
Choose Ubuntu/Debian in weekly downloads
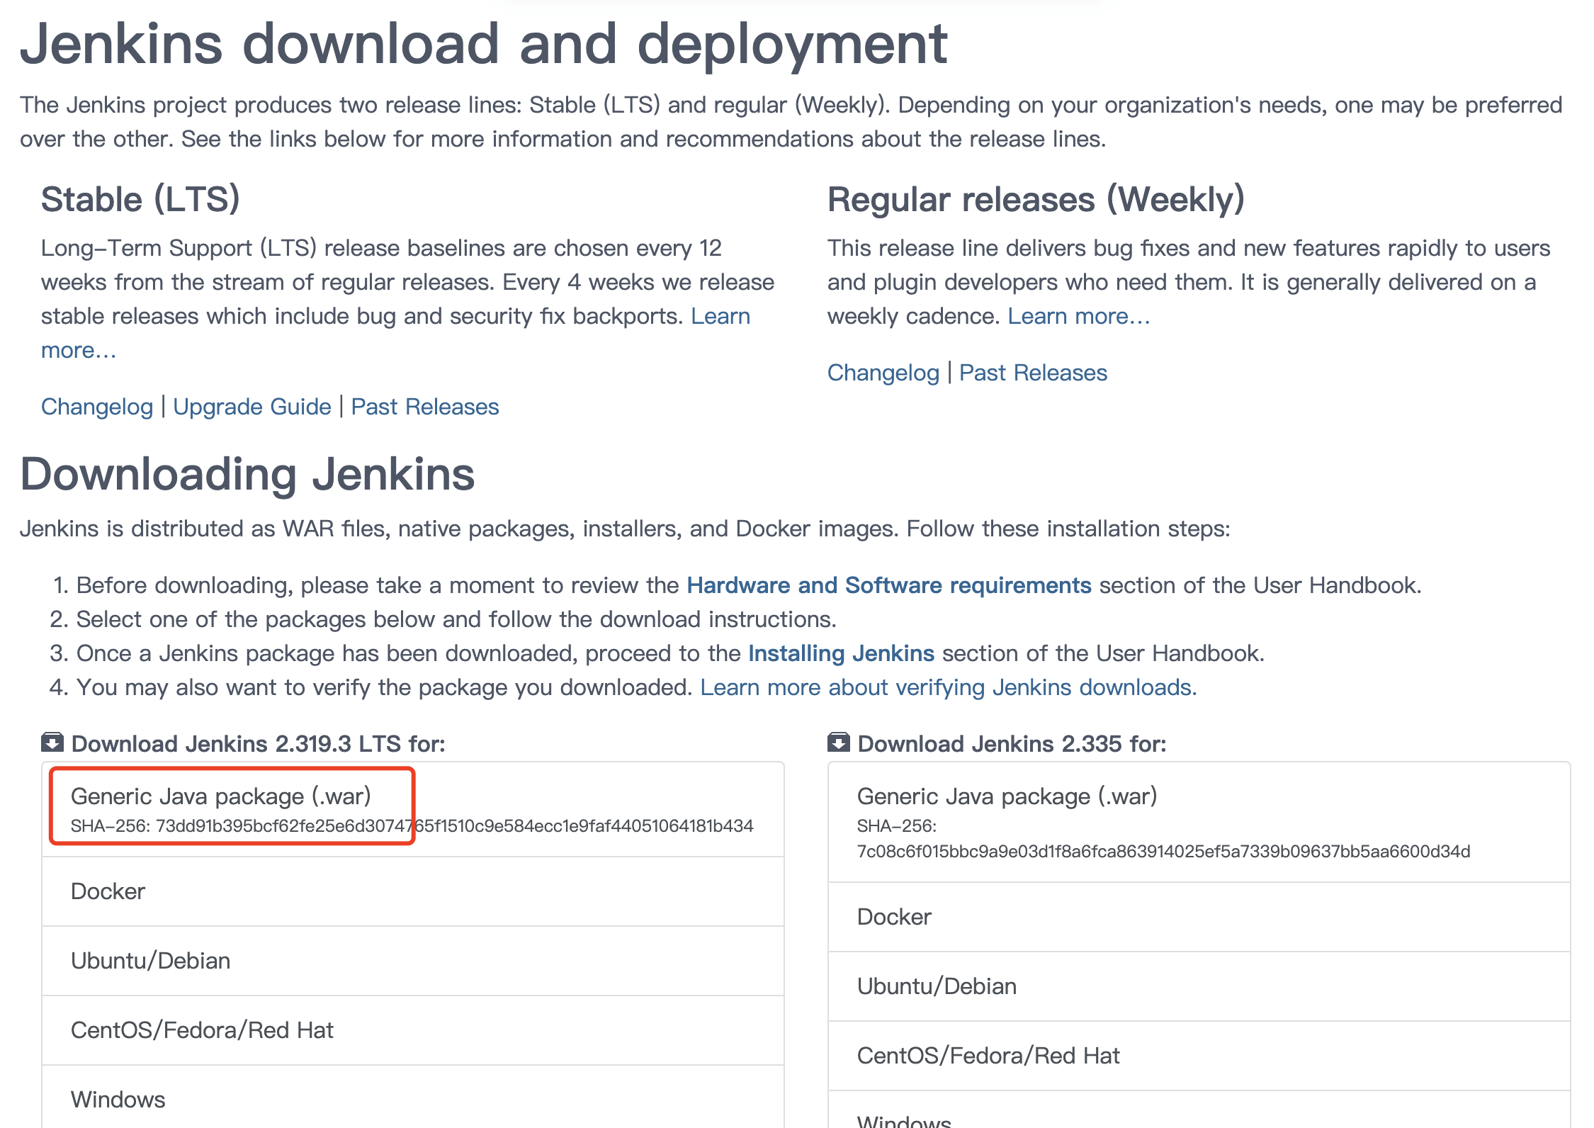click(x=937, y=986)
